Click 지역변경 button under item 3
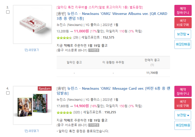195x137 pixels. coord(94,50)
